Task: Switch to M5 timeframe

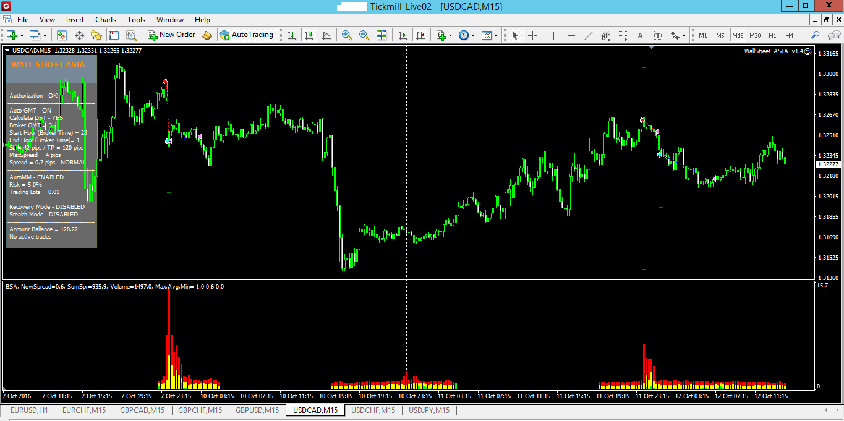Action: (720, 35)
